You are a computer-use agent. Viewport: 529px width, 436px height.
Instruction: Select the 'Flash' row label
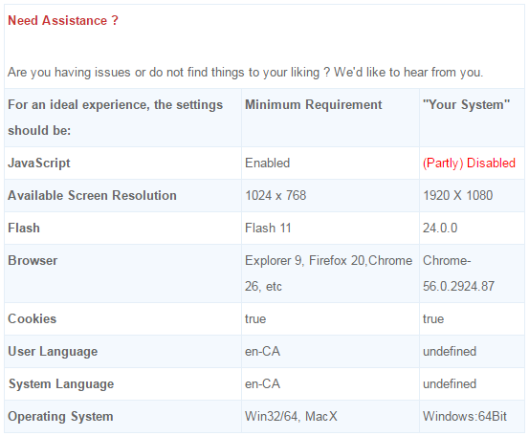[24, 228]
